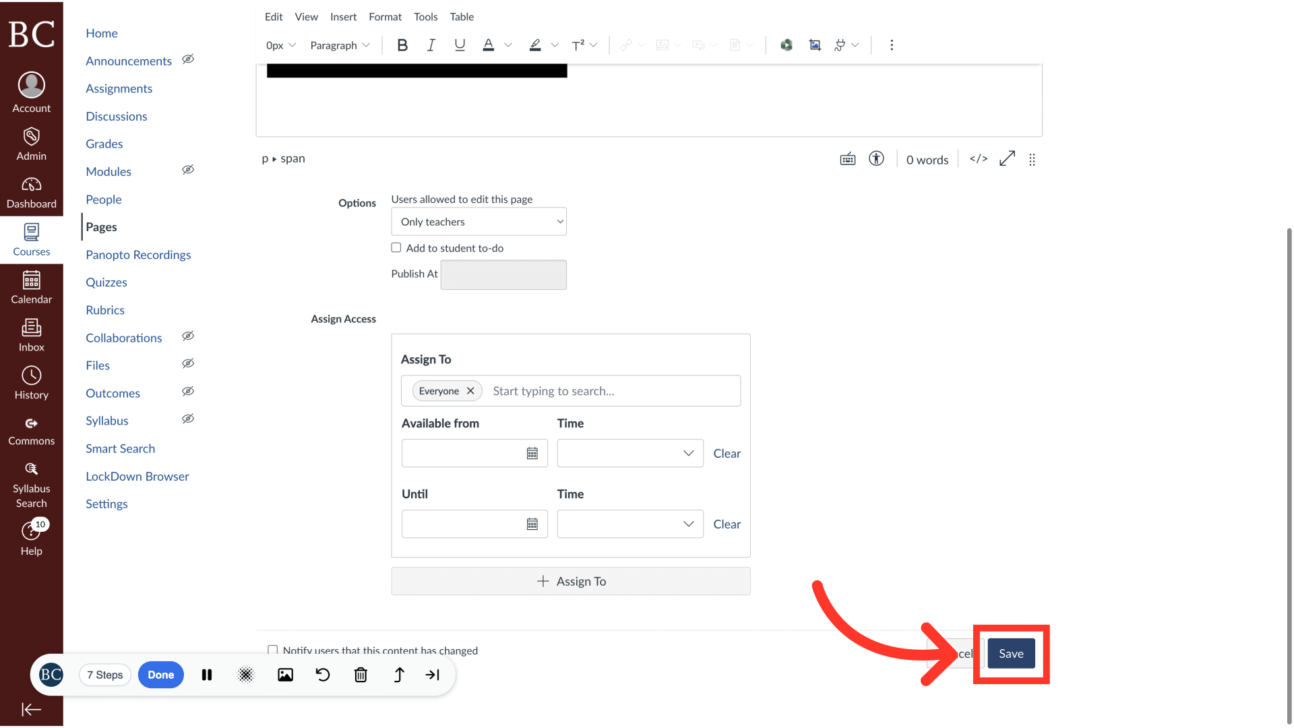This screenshot has height=728, width=1294.
Task: Expand the text highlight color dropdown
Action: pyautogui.click(x=555, y=45)
